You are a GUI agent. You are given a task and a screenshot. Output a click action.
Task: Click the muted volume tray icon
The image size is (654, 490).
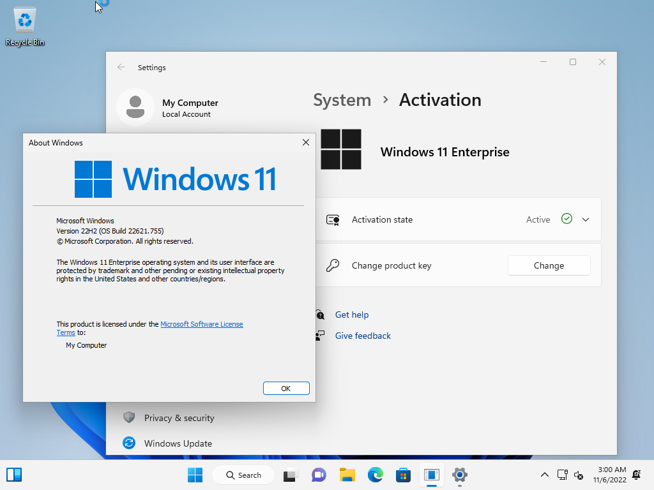[579, 475]
